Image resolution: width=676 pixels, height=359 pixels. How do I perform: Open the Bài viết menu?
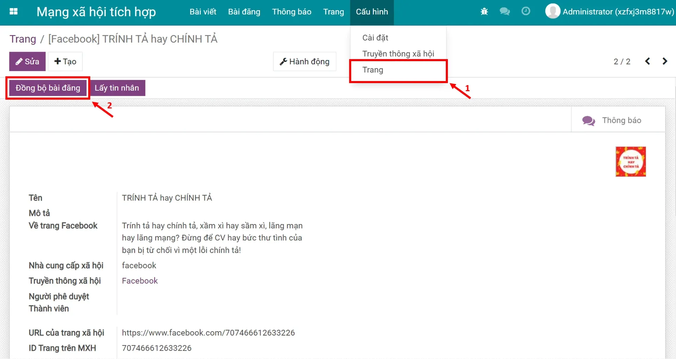click(203, 12)
